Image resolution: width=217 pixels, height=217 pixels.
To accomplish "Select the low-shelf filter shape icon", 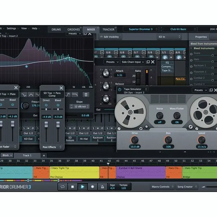I will [24, 95].
